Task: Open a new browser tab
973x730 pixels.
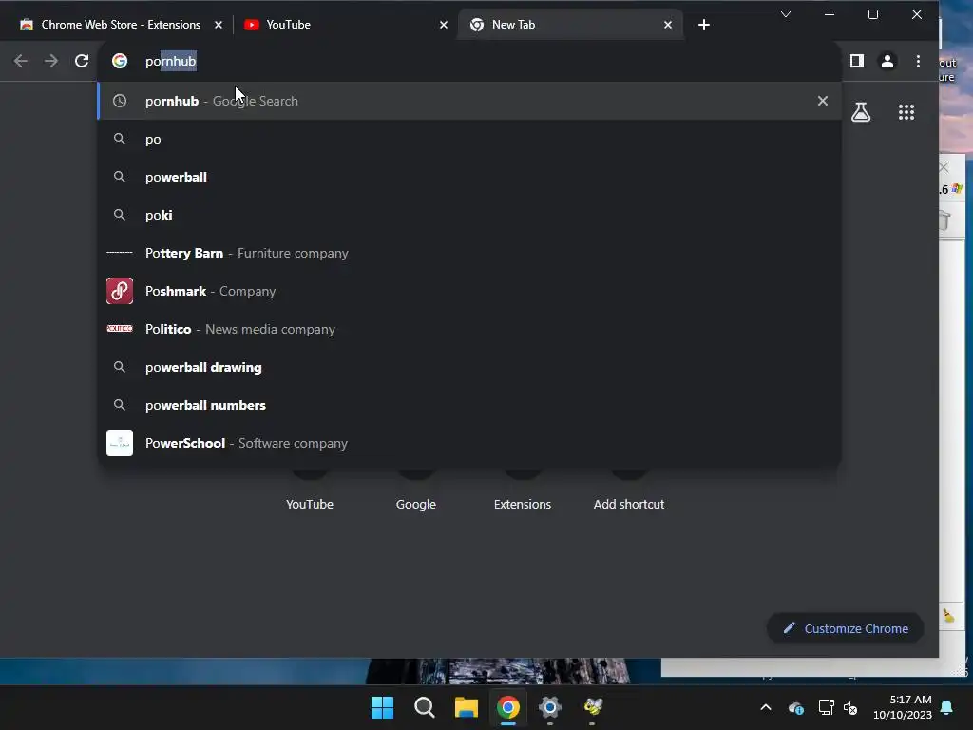Action: (x=704, y=25)
